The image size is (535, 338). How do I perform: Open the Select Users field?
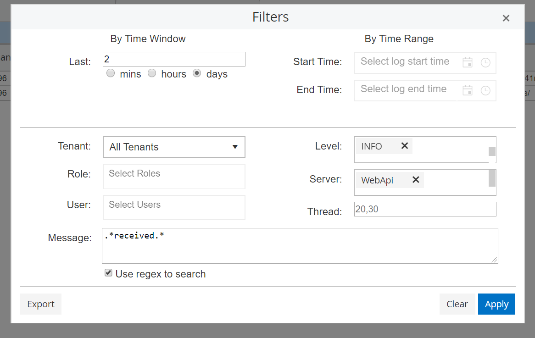(174, 207)
